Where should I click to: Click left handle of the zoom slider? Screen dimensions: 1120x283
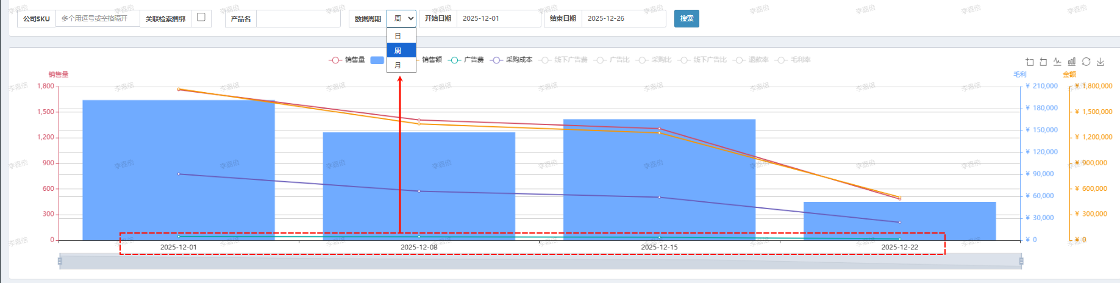pos(60,261)
